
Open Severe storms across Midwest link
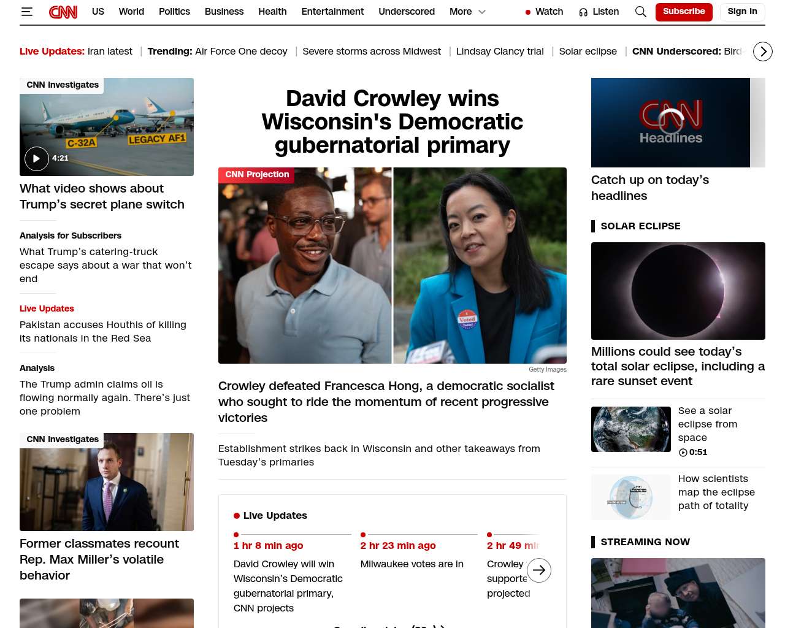[x=372, y=52]
